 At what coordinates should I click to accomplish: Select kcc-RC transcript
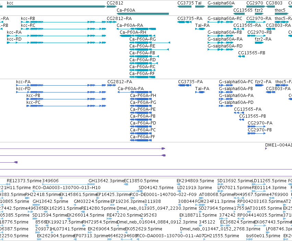click(x=63, y=29)
